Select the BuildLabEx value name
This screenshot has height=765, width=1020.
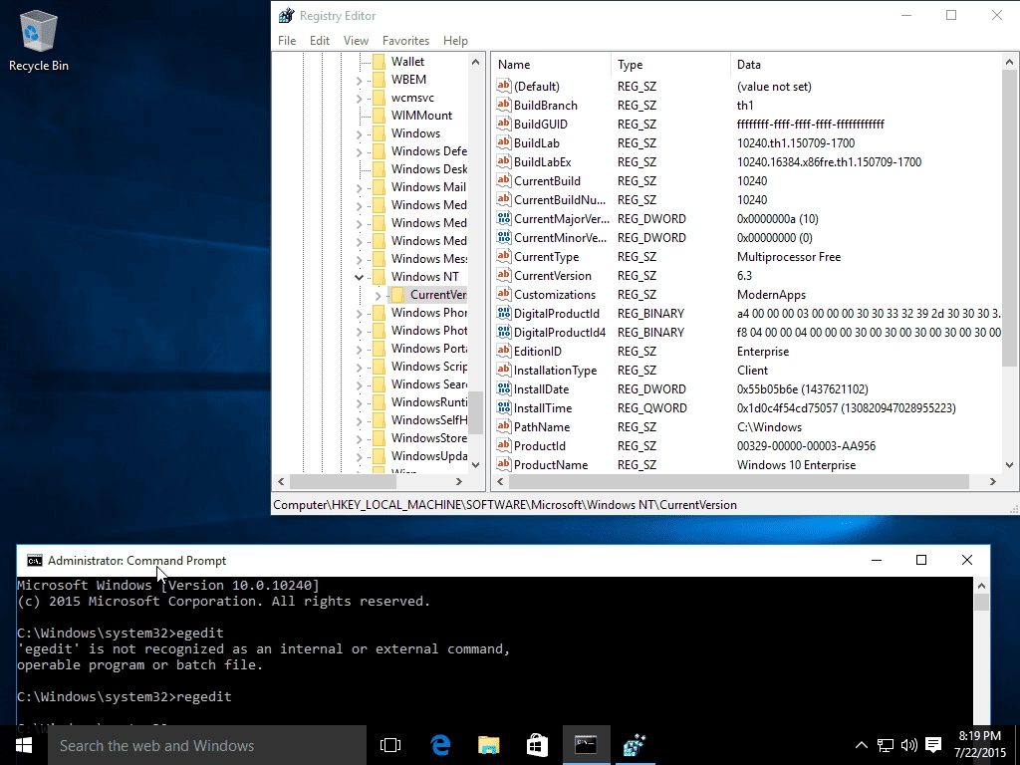click(x=542, y=162)
